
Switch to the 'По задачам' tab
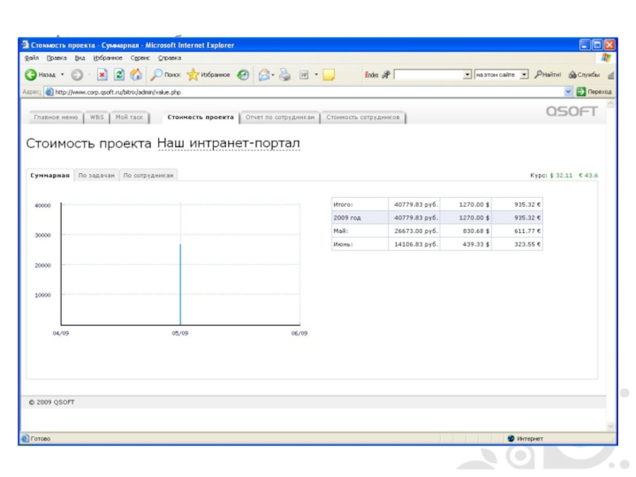coord(96,176)
